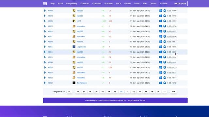Go to pagination page 07
The height and width of the screenshot is (117, 209).
103,92
